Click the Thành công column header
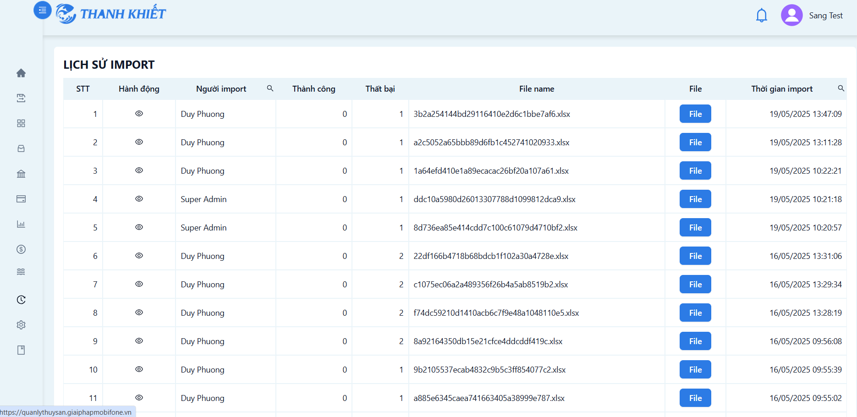Image resolution: width=857 pixels, height=417 pixels. click(x=314, y=89)
